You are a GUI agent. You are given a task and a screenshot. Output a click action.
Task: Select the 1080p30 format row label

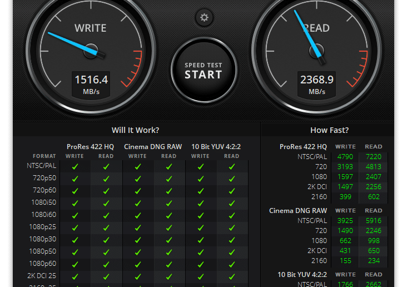tap(43, 239)
